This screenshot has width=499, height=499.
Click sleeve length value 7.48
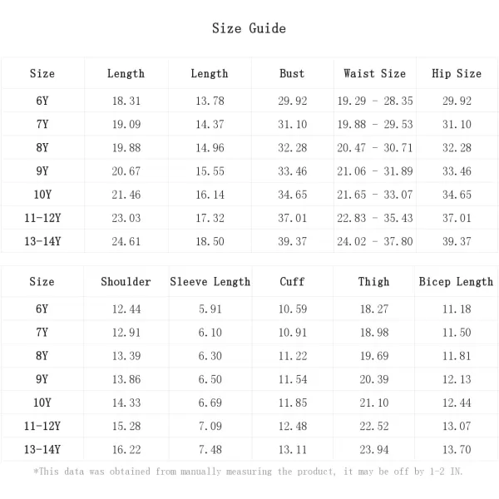210,450
